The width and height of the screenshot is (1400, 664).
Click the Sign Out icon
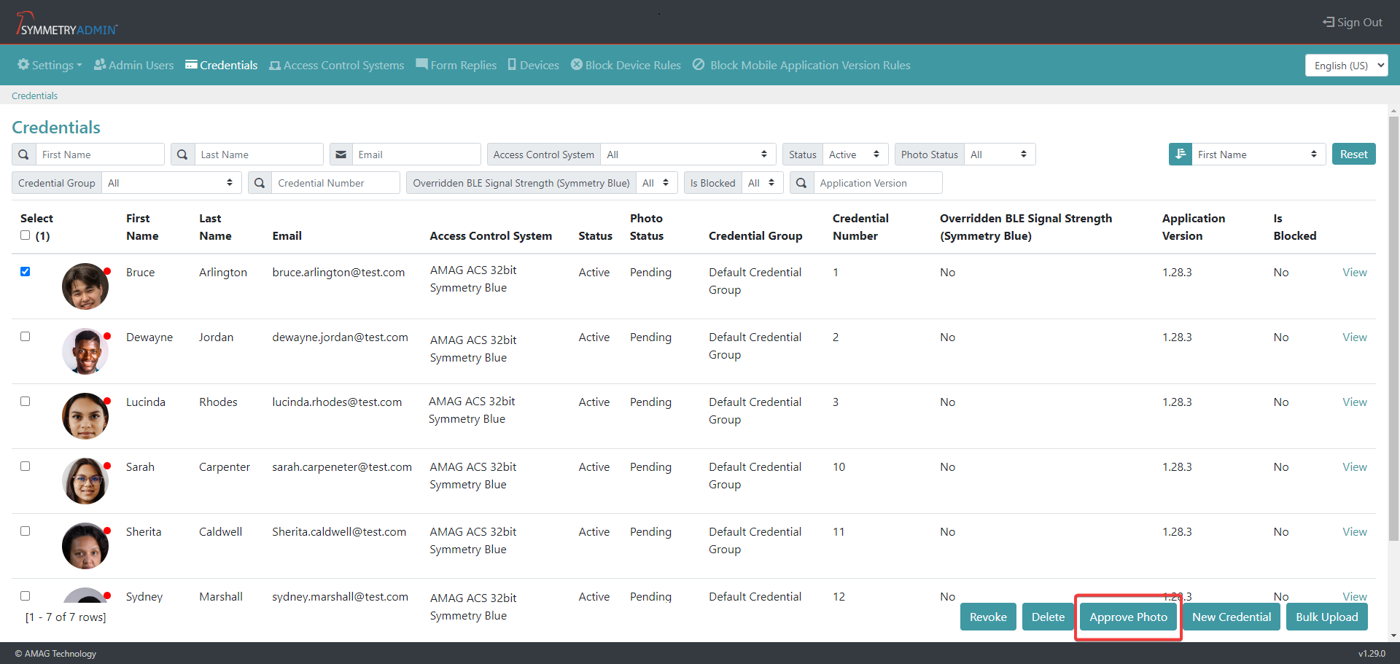[x=1329, y=23]
